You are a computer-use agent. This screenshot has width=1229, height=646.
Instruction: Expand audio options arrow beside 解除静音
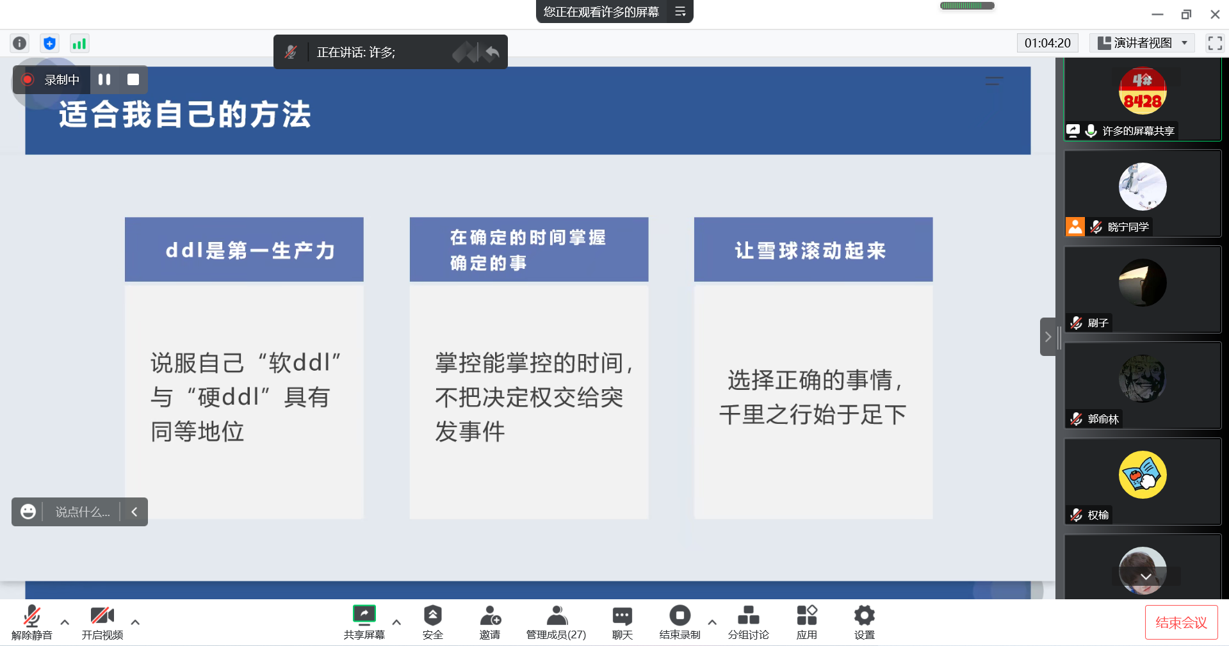point(65,622)
